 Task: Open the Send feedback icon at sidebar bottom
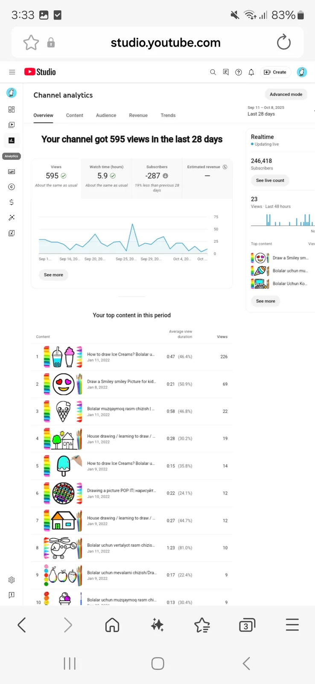[12, 595]
